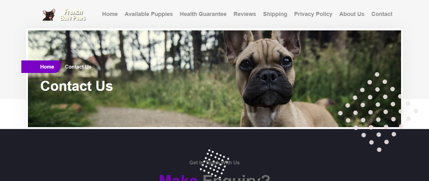
Task: Open the Shipping menu item
Action: click(275, 14)
